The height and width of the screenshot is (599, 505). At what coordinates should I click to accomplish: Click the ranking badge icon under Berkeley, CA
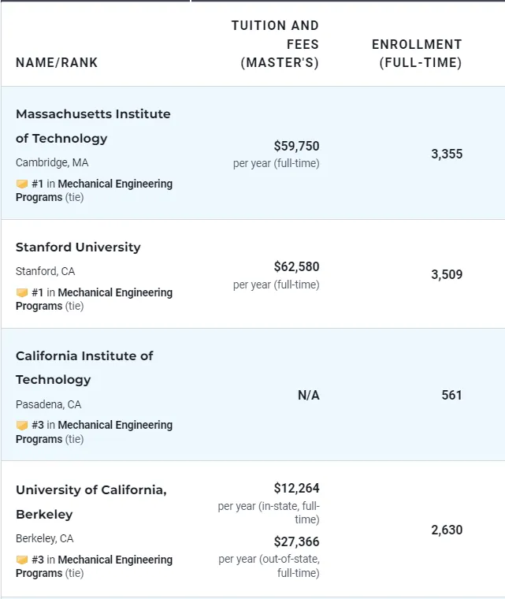pos(22,560)
